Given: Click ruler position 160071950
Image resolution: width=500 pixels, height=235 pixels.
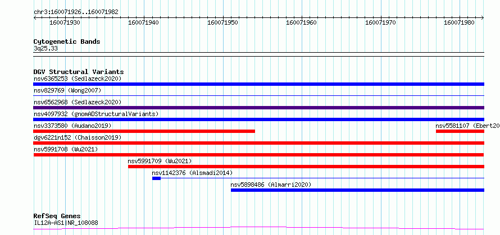Looking at the screenshot, I should point(223,22).
